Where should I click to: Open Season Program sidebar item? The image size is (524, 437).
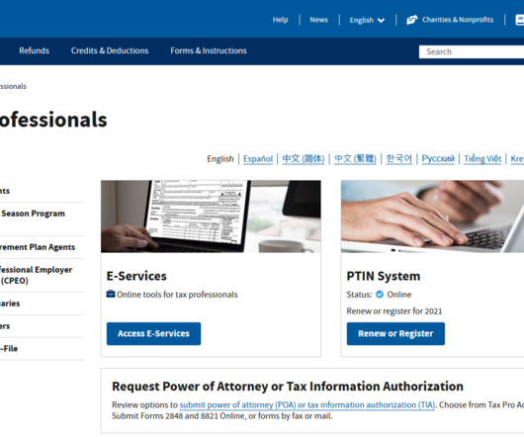point(33,214)
